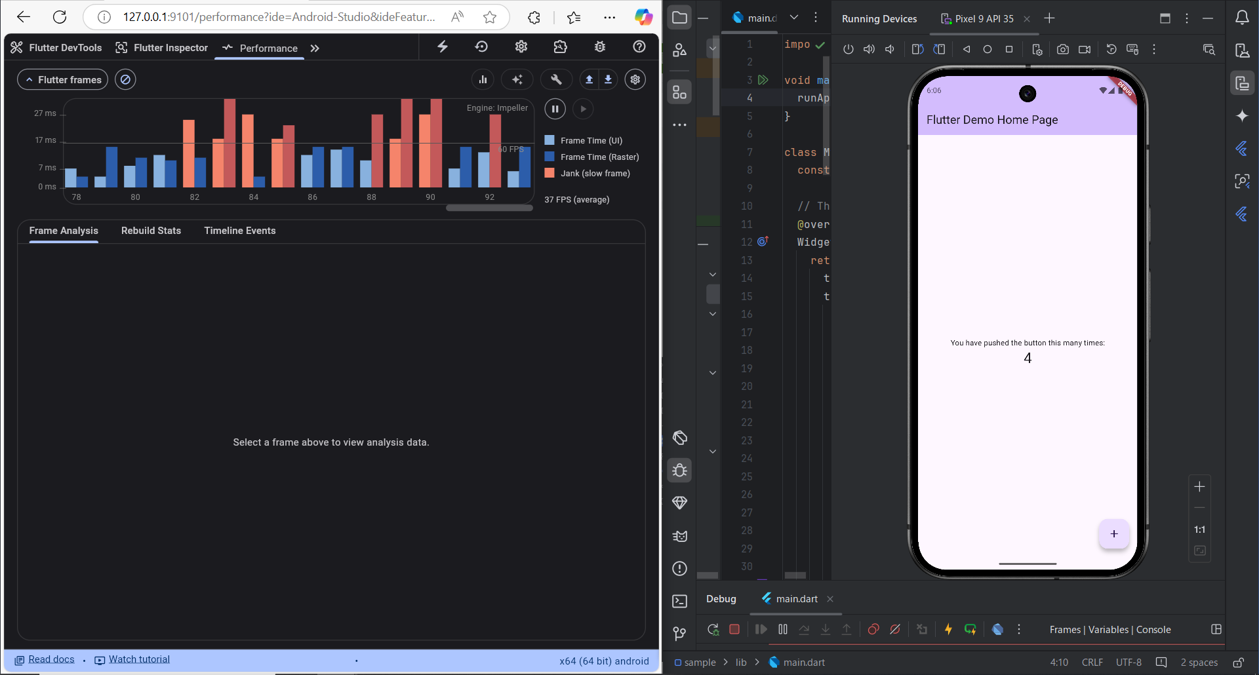Switch to the Frame Analysis tab

[x=64, y=231]
